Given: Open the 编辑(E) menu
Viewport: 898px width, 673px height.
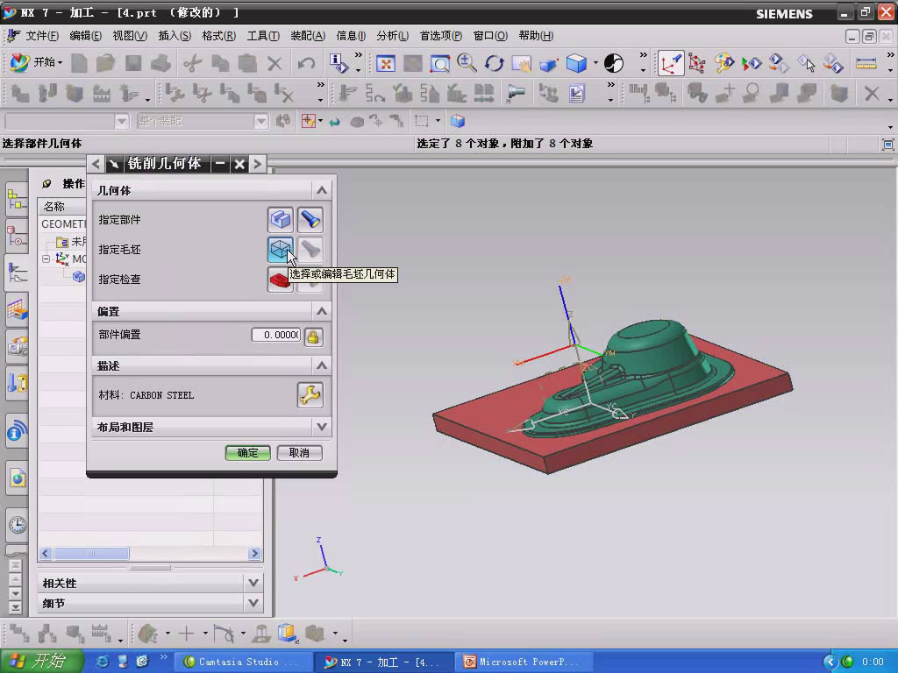Looking at the screenshot, I should click(x=85, y=35).
